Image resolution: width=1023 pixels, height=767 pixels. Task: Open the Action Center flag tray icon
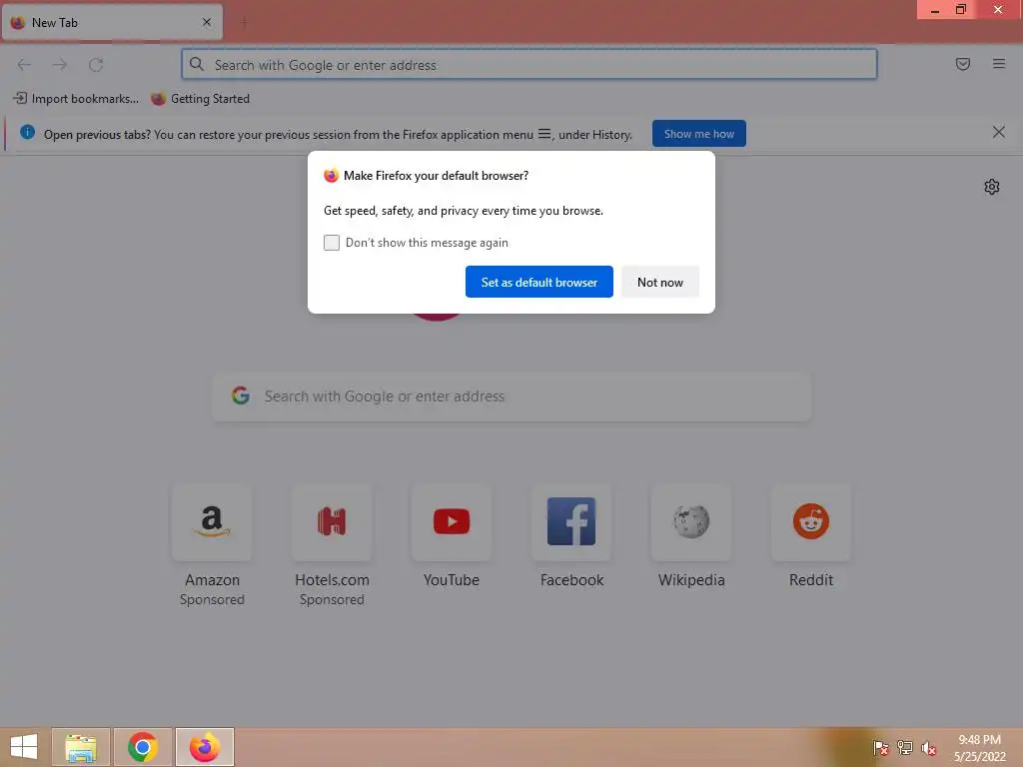tap(880, 748)
